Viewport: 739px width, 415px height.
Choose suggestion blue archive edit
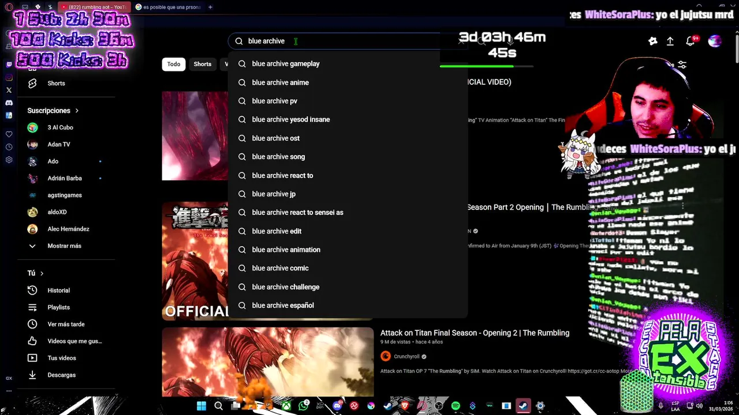(x=348, y=231)
